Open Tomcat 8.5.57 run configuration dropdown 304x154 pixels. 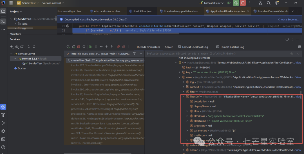point(212,3)
